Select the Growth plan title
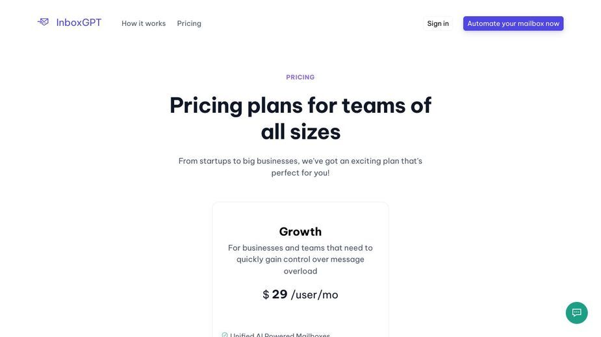Image resolution: width=601 pixels, height=337 pixels. pos(300,231)
